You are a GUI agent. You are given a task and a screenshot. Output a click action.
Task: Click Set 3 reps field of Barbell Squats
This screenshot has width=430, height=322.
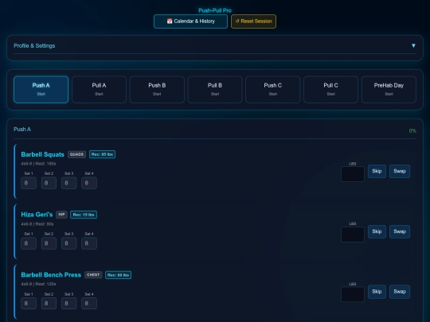pos(68,183)
